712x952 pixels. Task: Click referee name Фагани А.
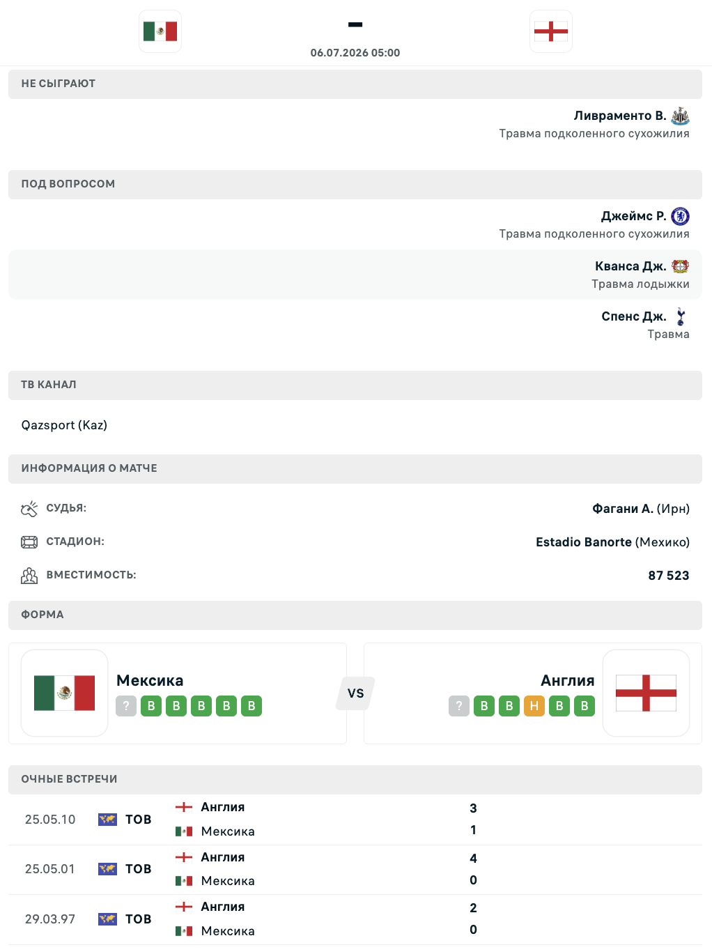(x=623, y=509)
